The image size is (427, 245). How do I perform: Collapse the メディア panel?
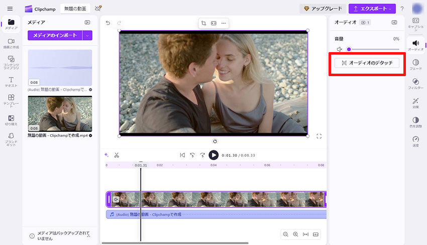pyautogui.click(x=87, y=22)
